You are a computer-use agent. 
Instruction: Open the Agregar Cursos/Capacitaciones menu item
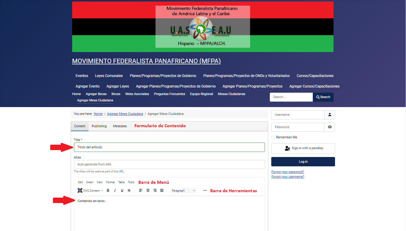[315, 86]
